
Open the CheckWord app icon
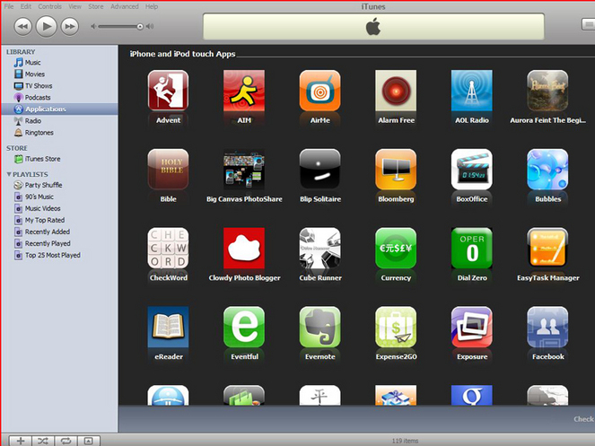pyautogui.click(x=168, y=249)
